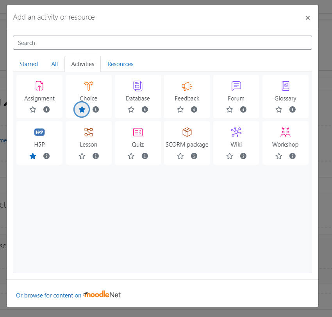The height and width of the screenshot is (317, 332).
Task: Select the H5P activity icon
Action: point(39,132)
